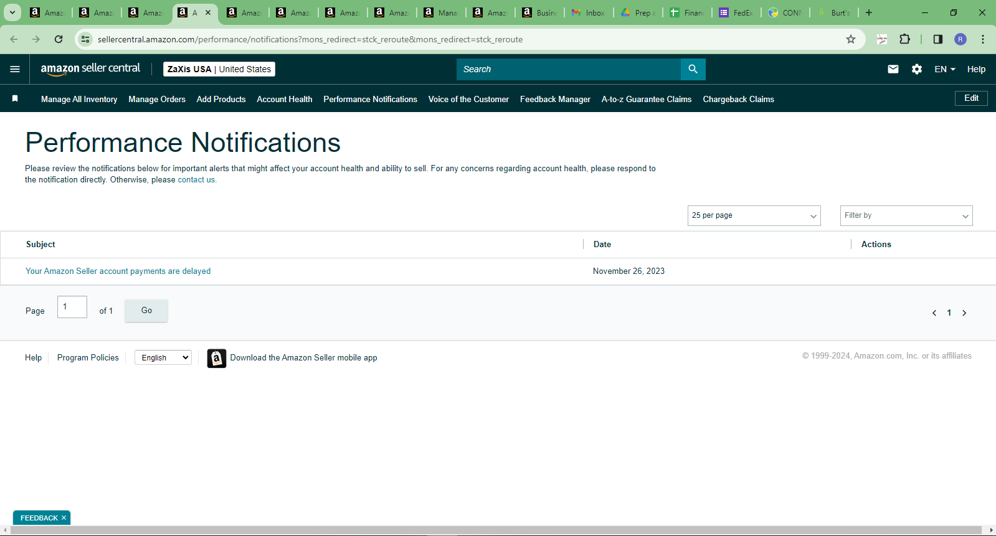Switch to the FedEx browser tab
The image size is (996, 536).
tap(736, 12)
